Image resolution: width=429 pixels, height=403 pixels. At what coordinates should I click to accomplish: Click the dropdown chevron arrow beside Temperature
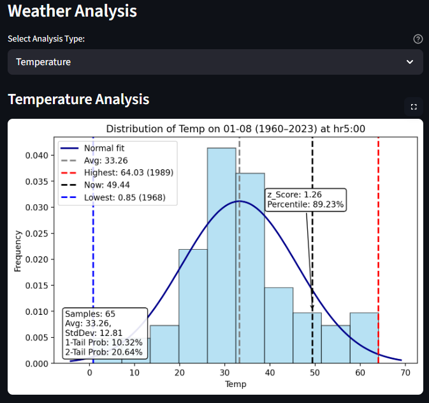(410, 62)
